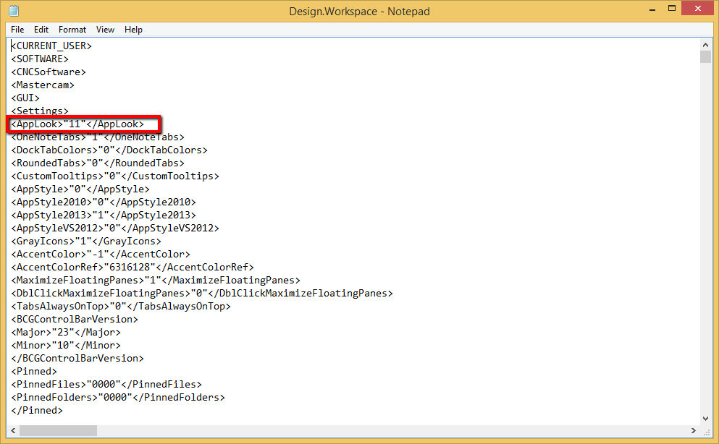Click the vertical scrollbar up arrow

click(x=706, y=45)
